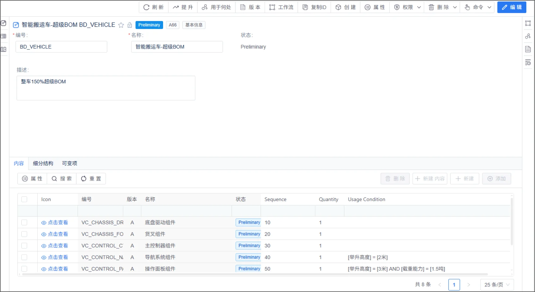Focus the 编号 field BD_VEHICLE
This screenshot has height=292, width=535.
pyautogui.click(x=61, y=47)
